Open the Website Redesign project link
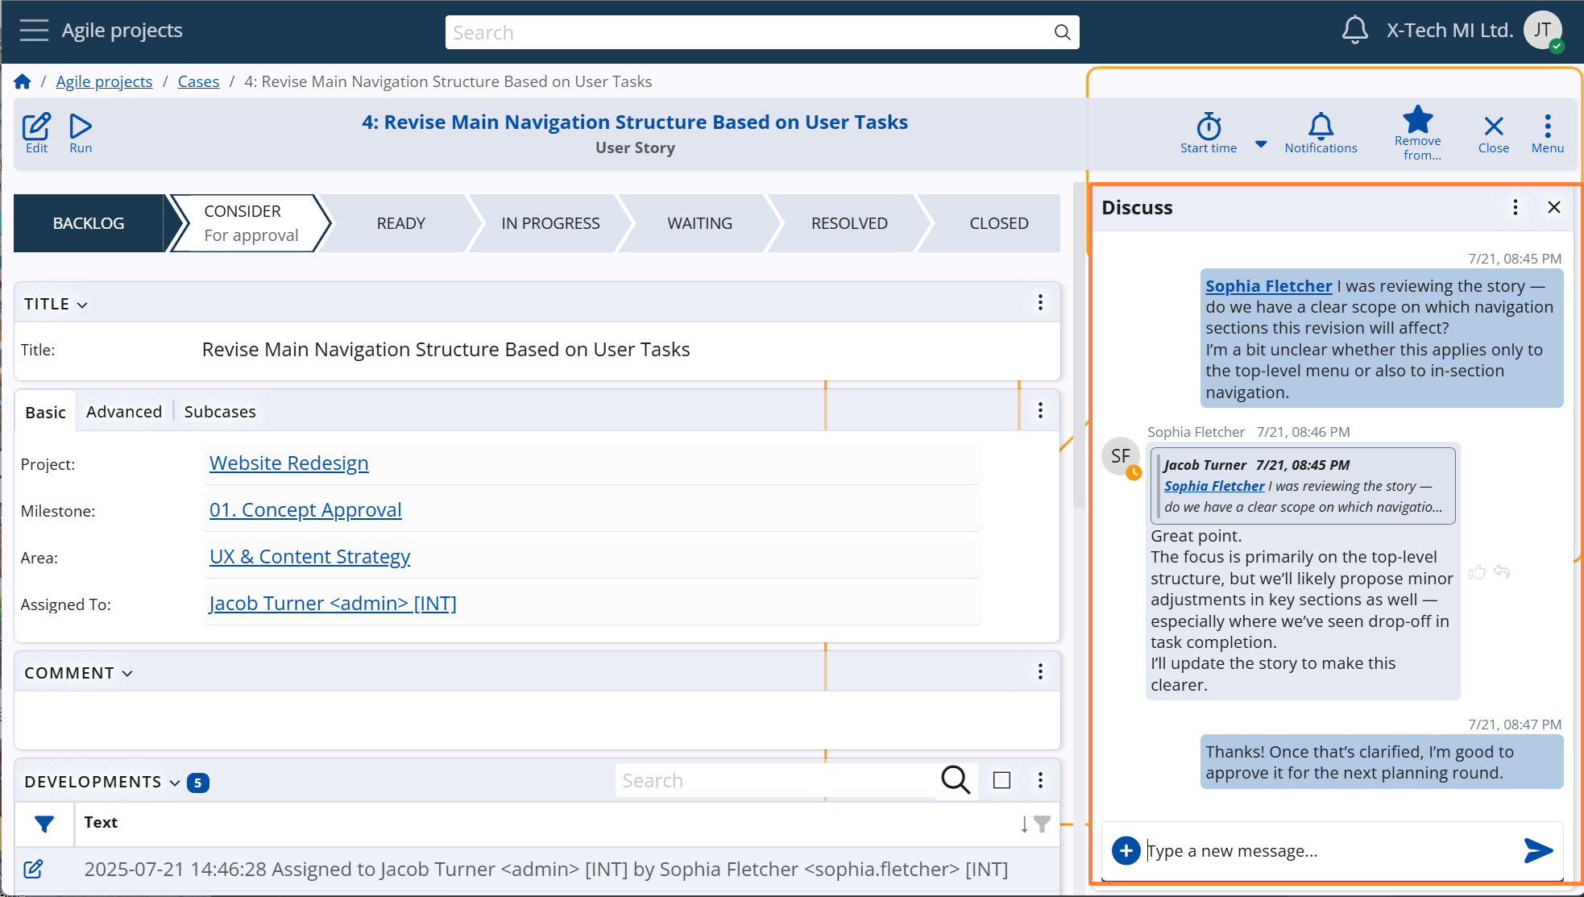Screen dimensions: 1584x897 [288, 463]
